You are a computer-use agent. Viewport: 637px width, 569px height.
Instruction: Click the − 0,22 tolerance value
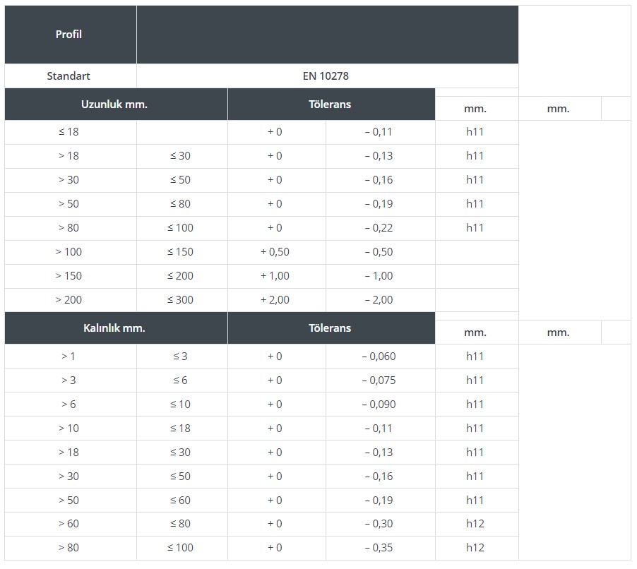[x=379, y=227]
